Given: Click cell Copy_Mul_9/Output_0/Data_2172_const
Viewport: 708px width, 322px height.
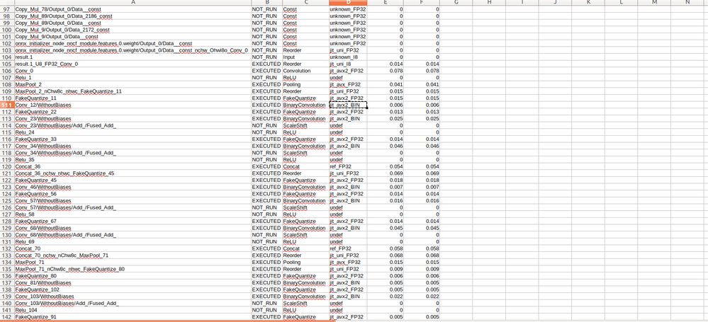Looking at the screenshot, I should point(133,30).
